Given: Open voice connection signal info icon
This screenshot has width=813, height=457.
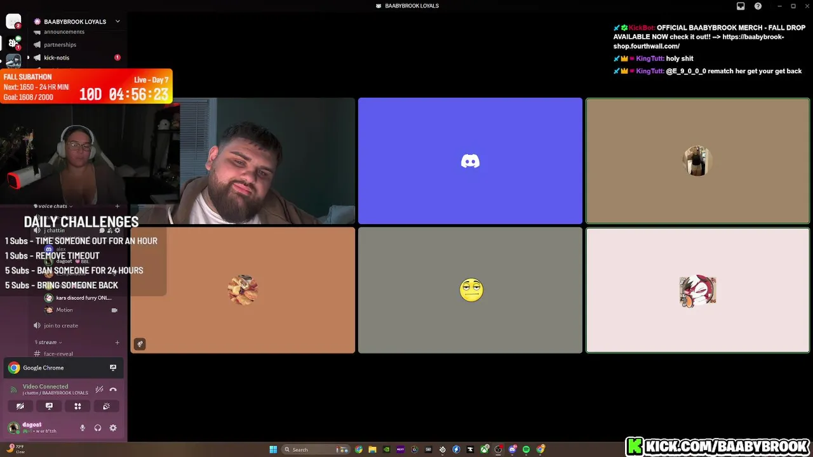Looking at the screenshot, I should [14, 390].
